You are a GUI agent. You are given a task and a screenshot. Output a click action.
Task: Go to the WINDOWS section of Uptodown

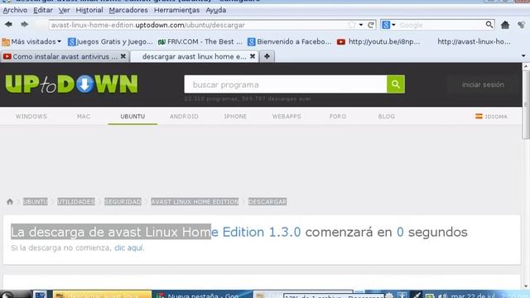(x=31, y=116)
